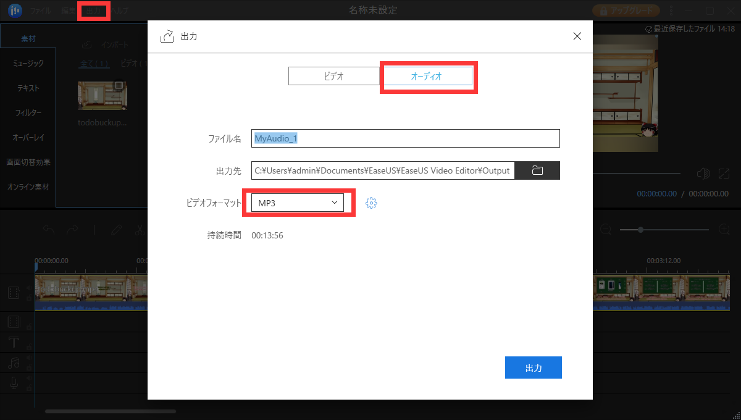This screenshot has height=420, width=741.
Task: Open output folder browser icon next to path
Action: coord(537,170)
